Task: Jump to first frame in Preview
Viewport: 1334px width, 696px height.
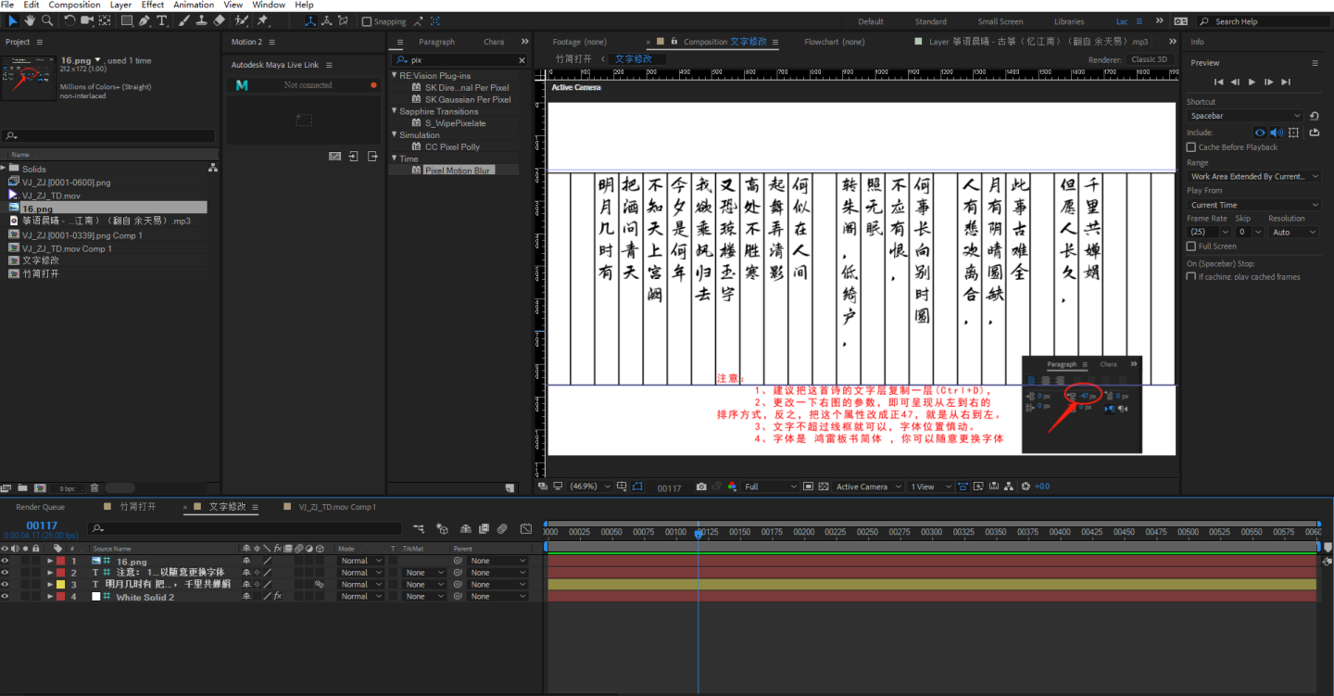Action: coord(1218,82)
